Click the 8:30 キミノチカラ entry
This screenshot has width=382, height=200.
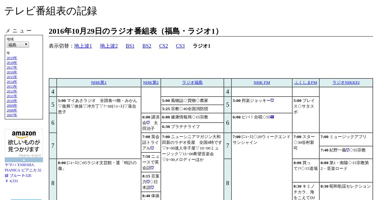click(306, 191)
